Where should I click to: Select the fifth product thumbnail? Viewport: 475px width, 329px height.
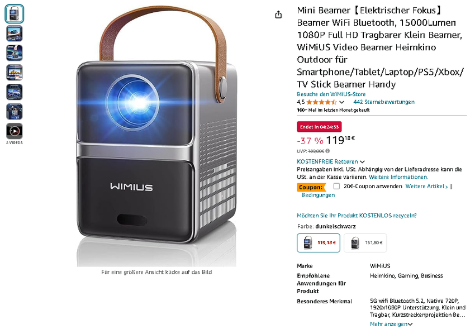(x=14, y=92)
